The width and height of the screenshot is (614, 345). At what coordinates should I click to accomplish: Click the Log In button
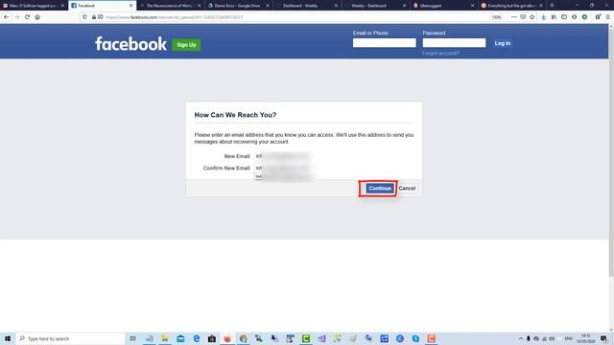[502, 43]
